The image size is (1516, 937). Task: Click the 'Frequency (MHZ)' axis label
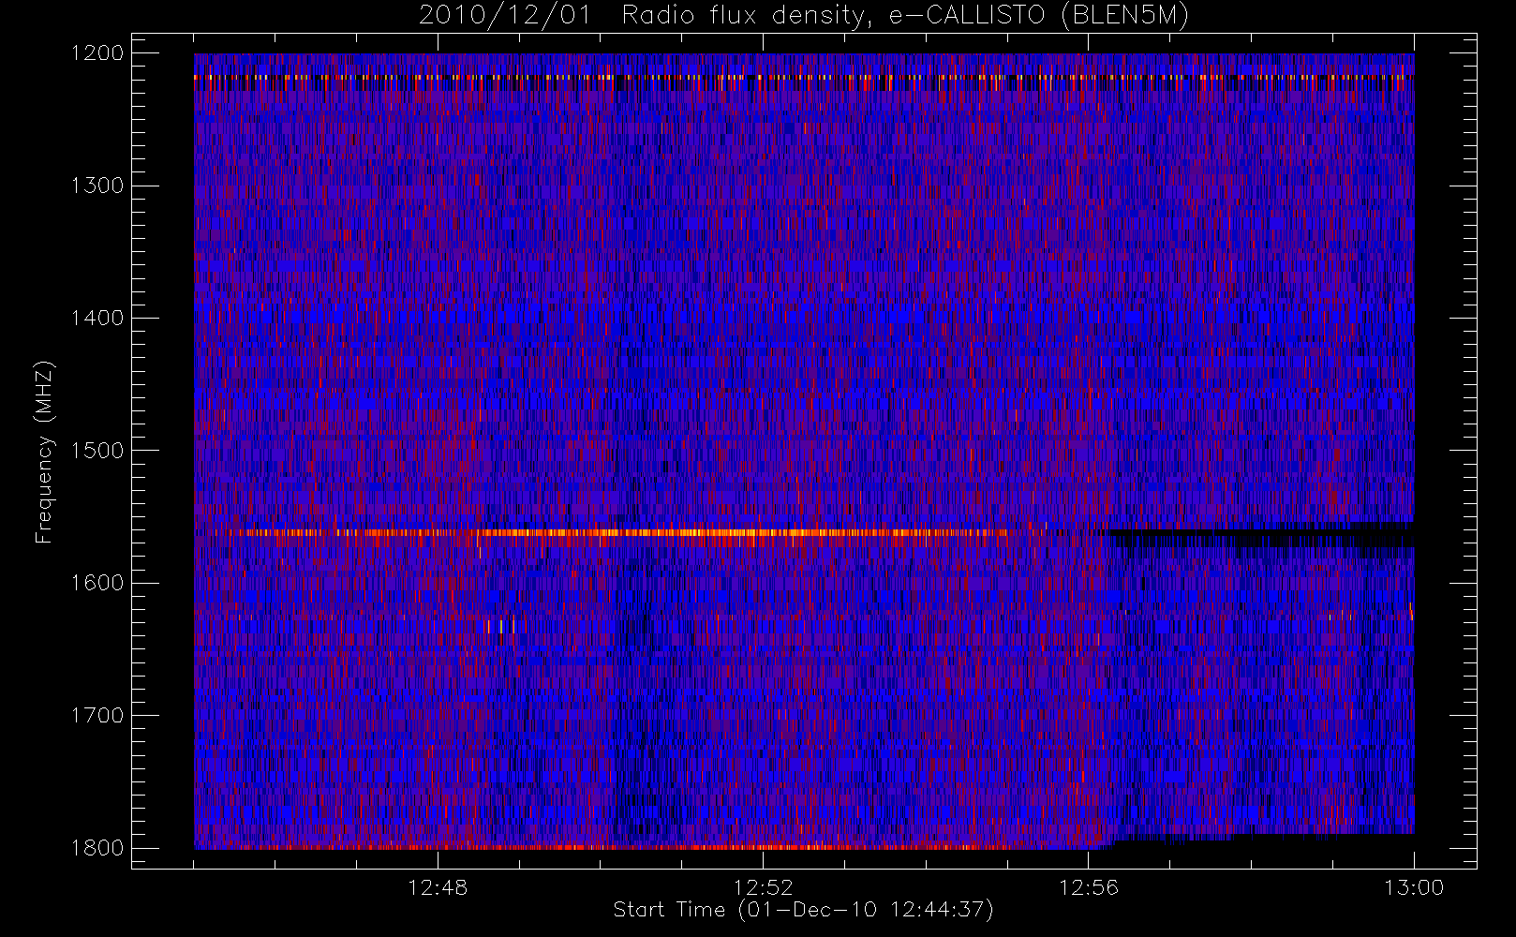click(x=43, y=452)
